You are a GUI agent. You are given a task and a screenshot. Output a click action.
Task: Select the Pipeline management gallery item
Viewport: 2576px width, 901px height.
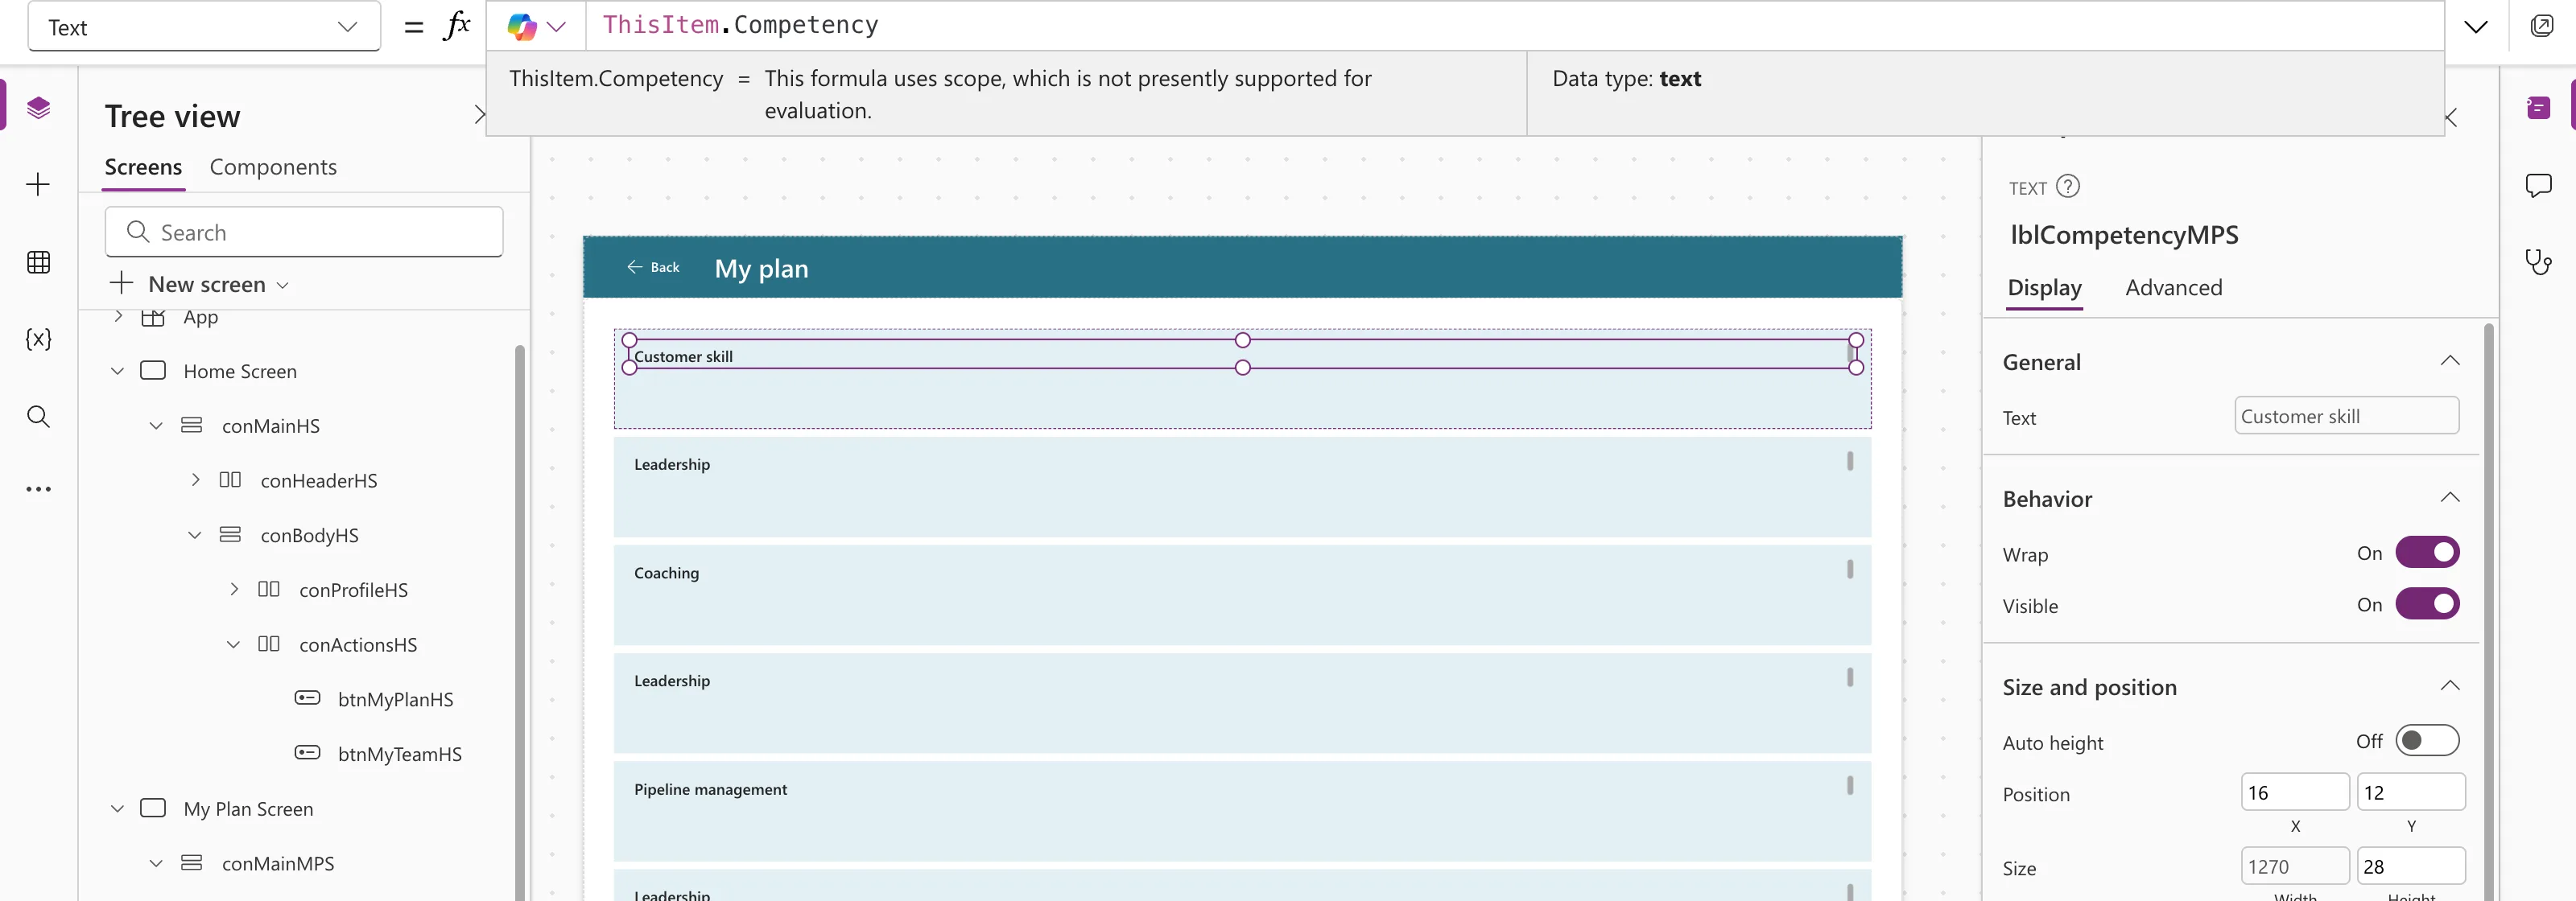(1241, 811)
